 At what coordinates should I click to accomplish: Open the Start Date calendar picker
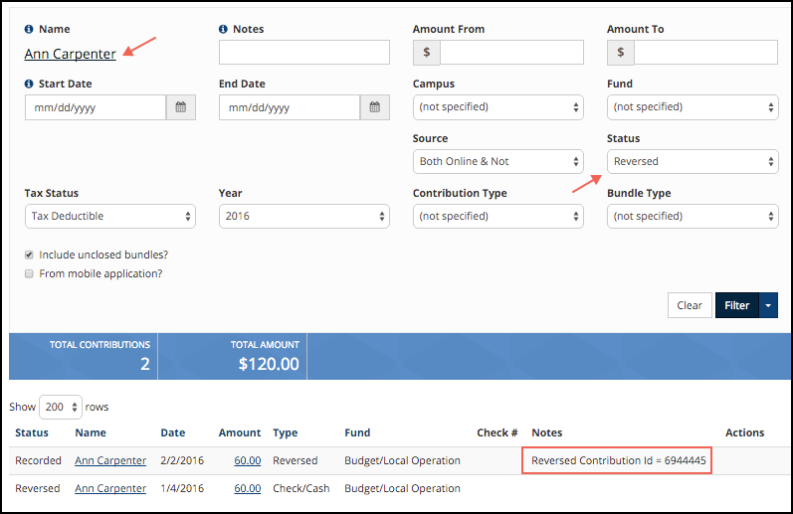click(x=180, y=107)
